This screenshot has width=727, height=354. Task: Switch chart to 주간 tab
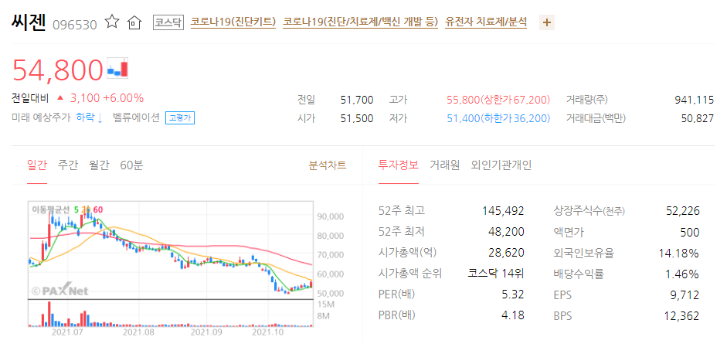point(68,165)
